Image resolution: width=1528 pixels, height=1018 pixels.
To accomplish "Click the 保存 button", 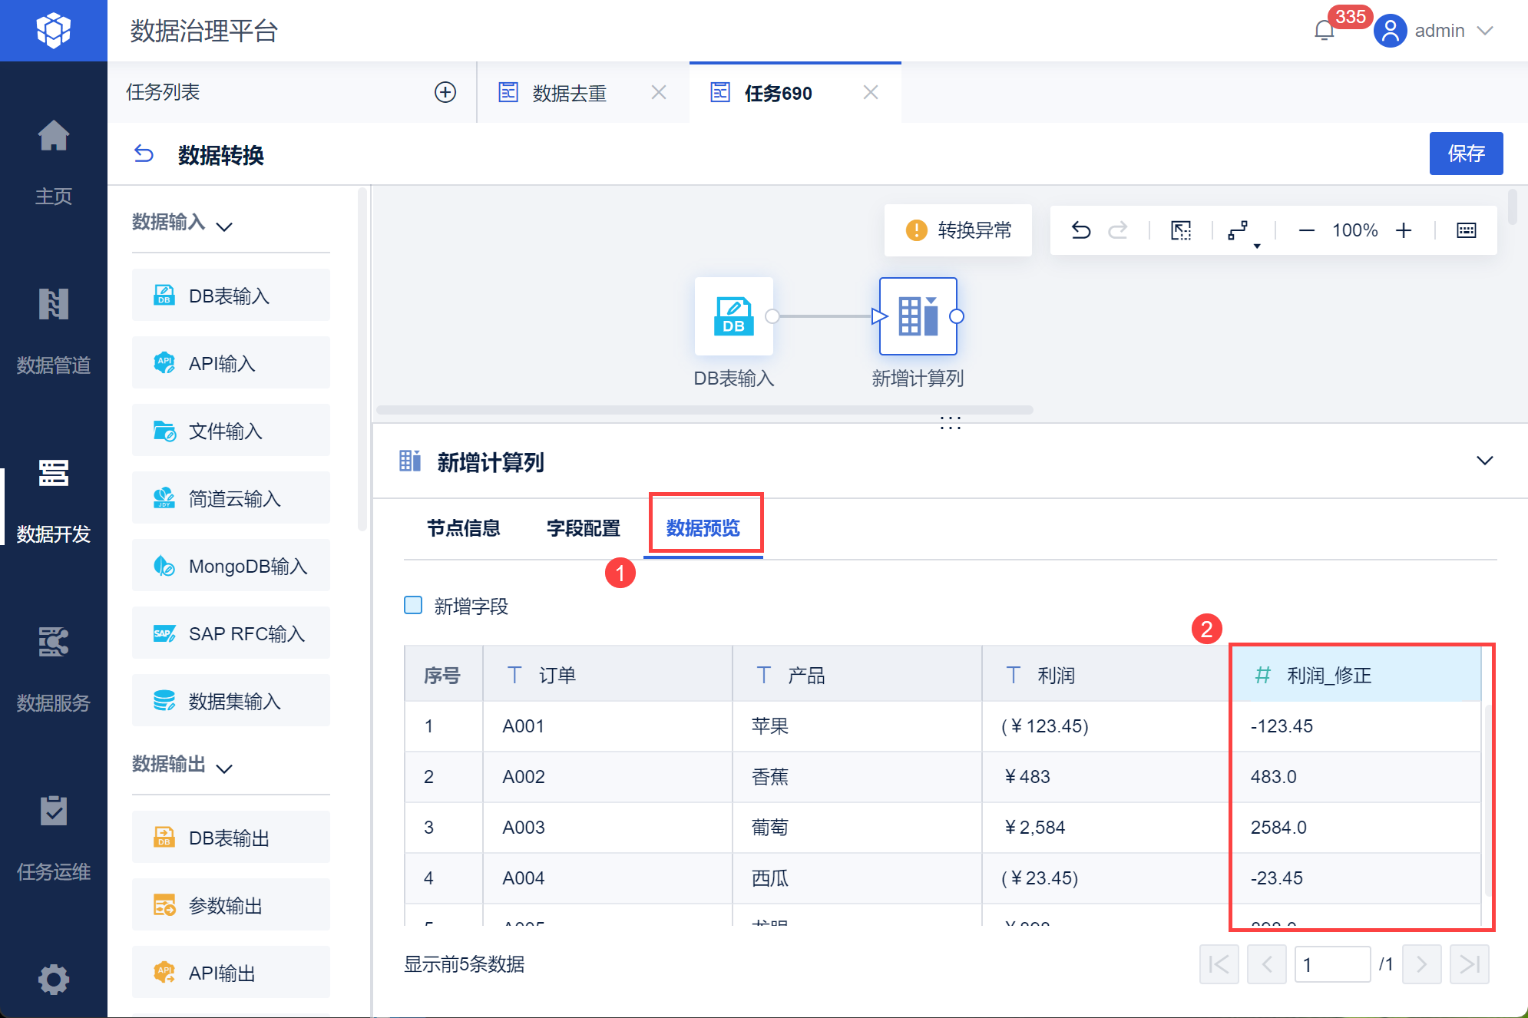I will tap(1465, 154).
